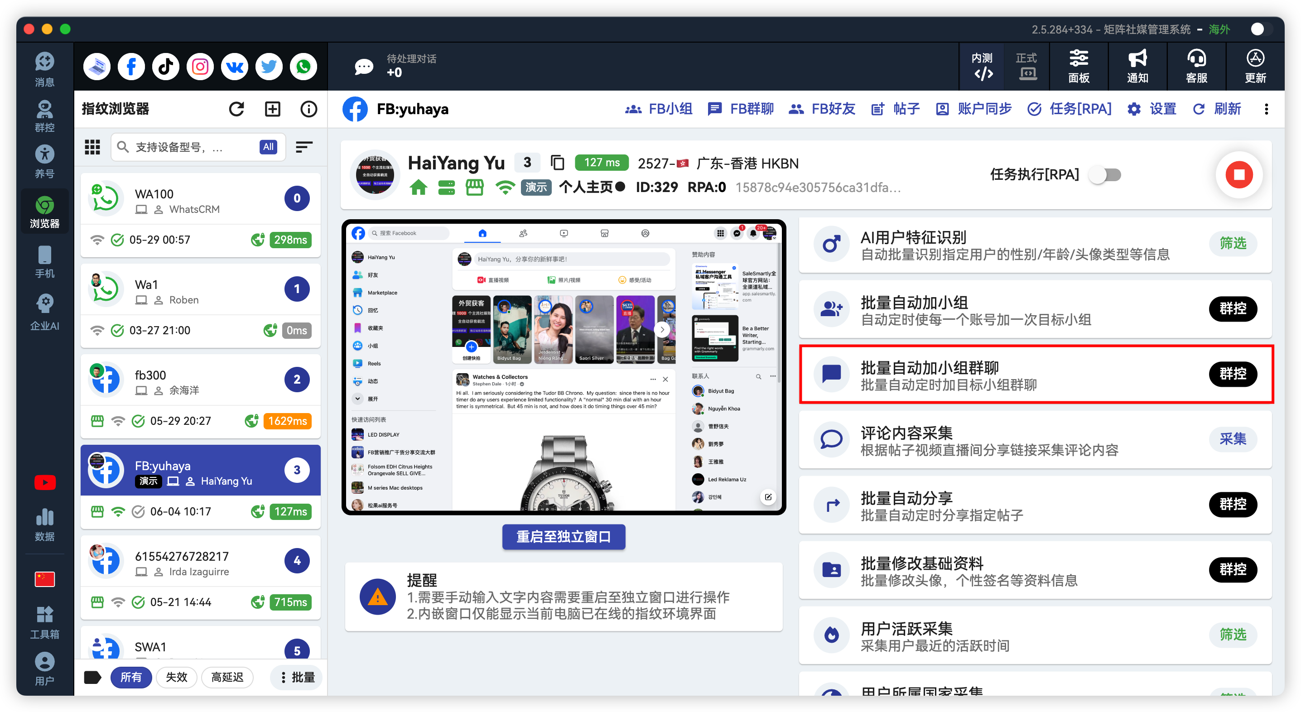1301x712 pixels.
Task: Click 群控 for 批量修改基础资料
Action: click(x=1233, y=570)
